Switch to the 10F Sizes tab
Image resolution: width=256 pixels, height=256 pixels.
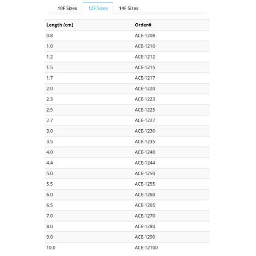pyautogui.click(x=67, y=8)
